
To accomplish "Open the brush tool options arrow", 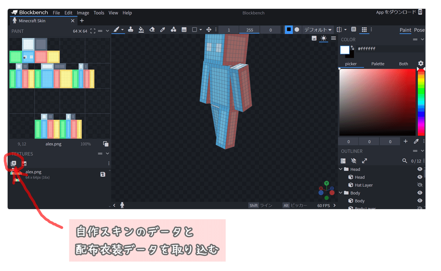I will tap(122, 30).
